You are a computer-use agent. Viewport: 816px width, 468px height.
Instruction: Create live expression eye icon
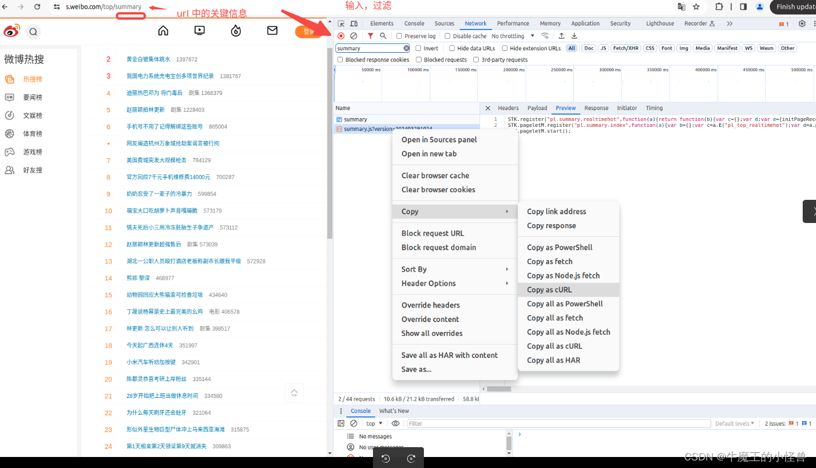pos(396,423)
